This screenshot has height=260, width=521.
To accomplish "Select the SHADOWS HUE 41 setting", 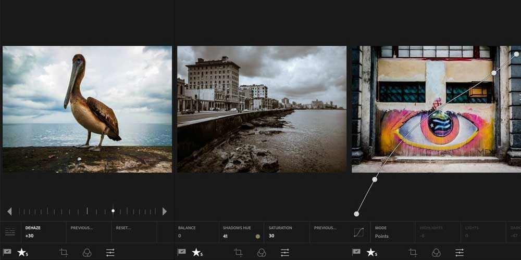I will point(242,232).
